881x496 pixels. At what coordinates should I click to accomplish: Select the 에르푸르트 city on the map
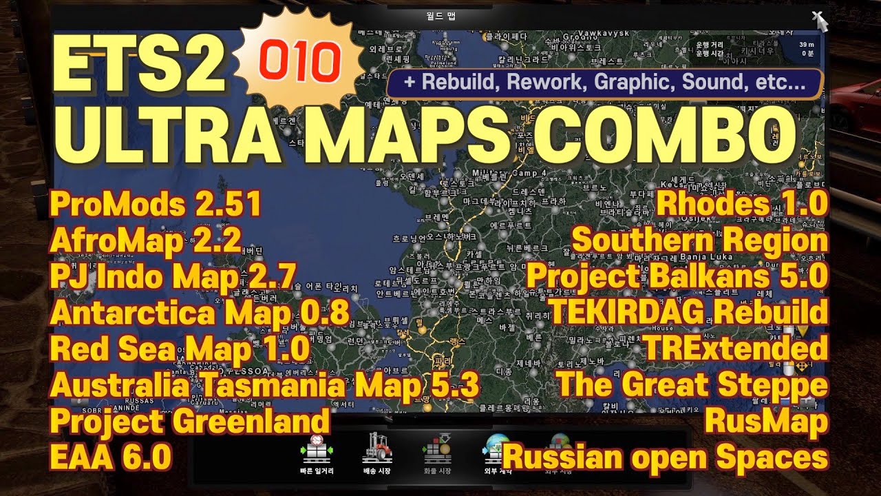511,225
